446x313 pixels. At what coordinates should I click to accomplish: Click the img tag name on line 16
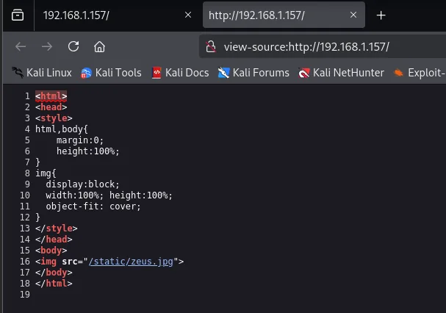pyautogui.click(x=48, y=262)
